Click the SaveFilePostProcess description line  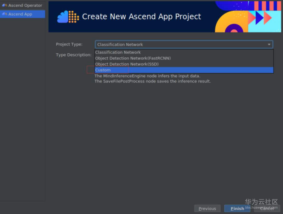[x=153, y=81]
